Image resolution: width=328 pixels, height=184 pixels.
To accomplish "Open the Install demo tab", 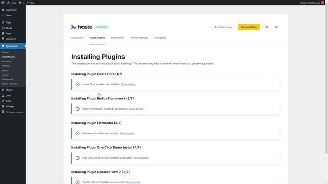I will pyautogui.click(x=117, y=38).
